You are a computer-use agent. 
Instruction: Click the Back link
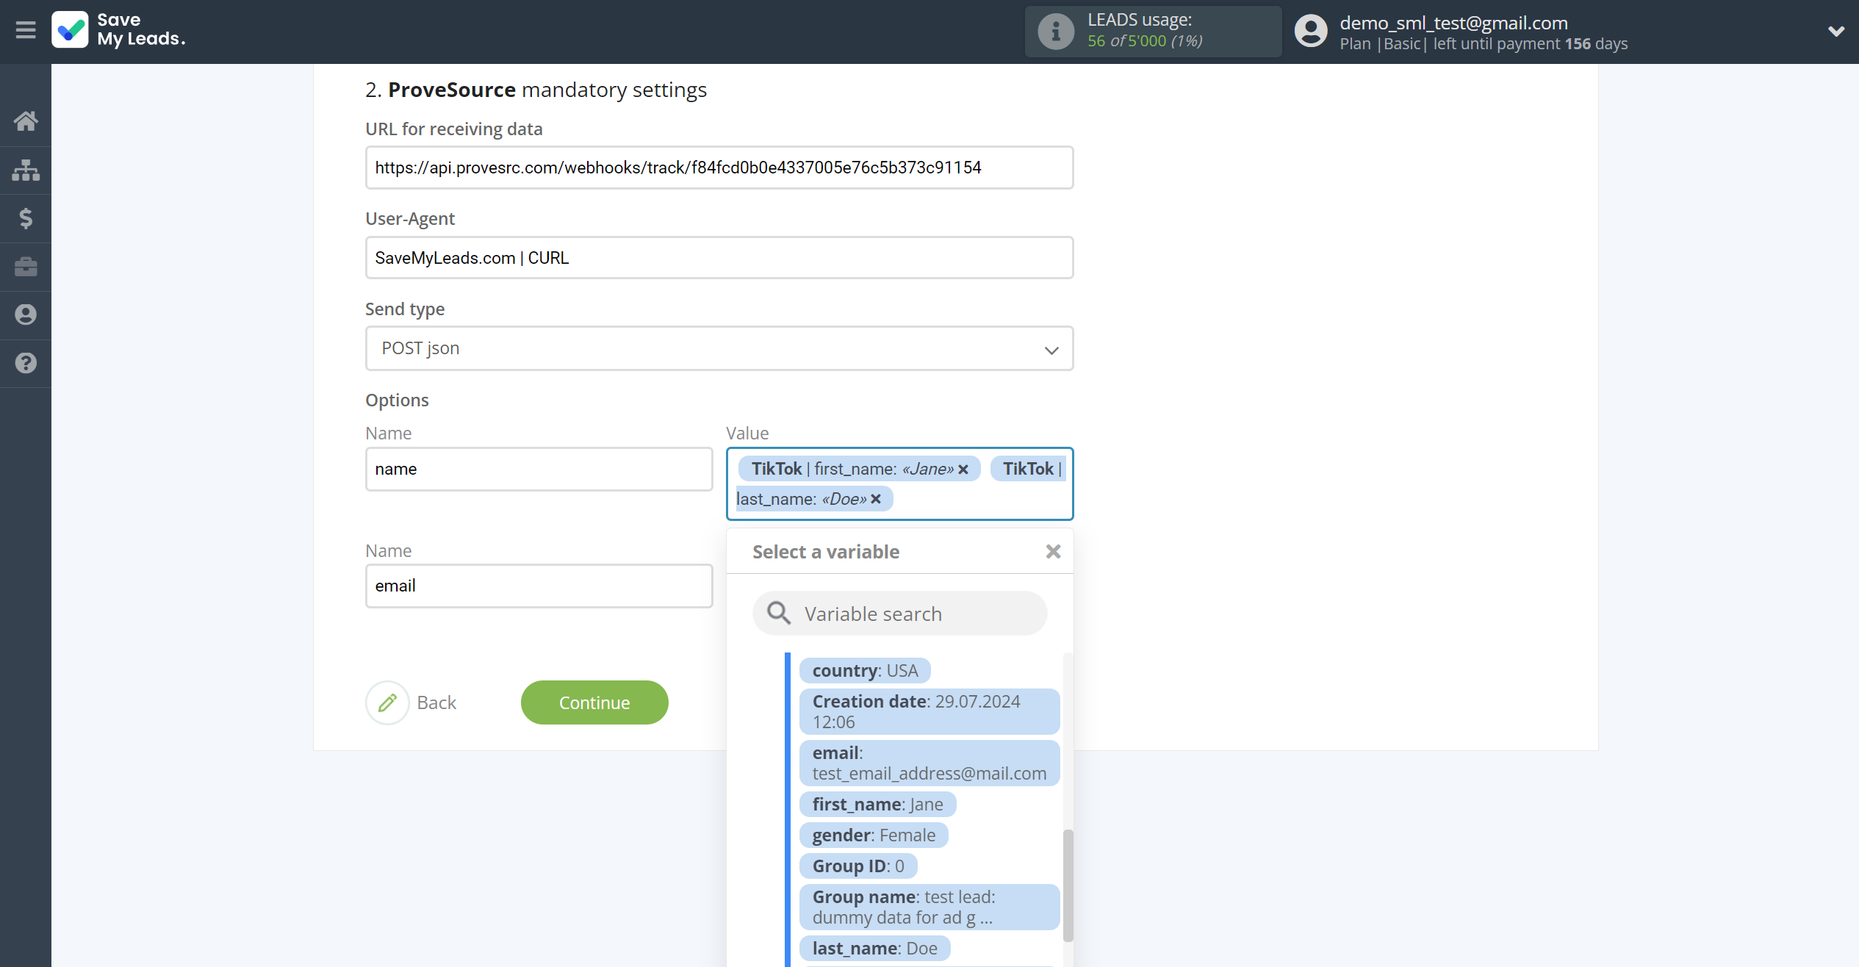[436, 703]
